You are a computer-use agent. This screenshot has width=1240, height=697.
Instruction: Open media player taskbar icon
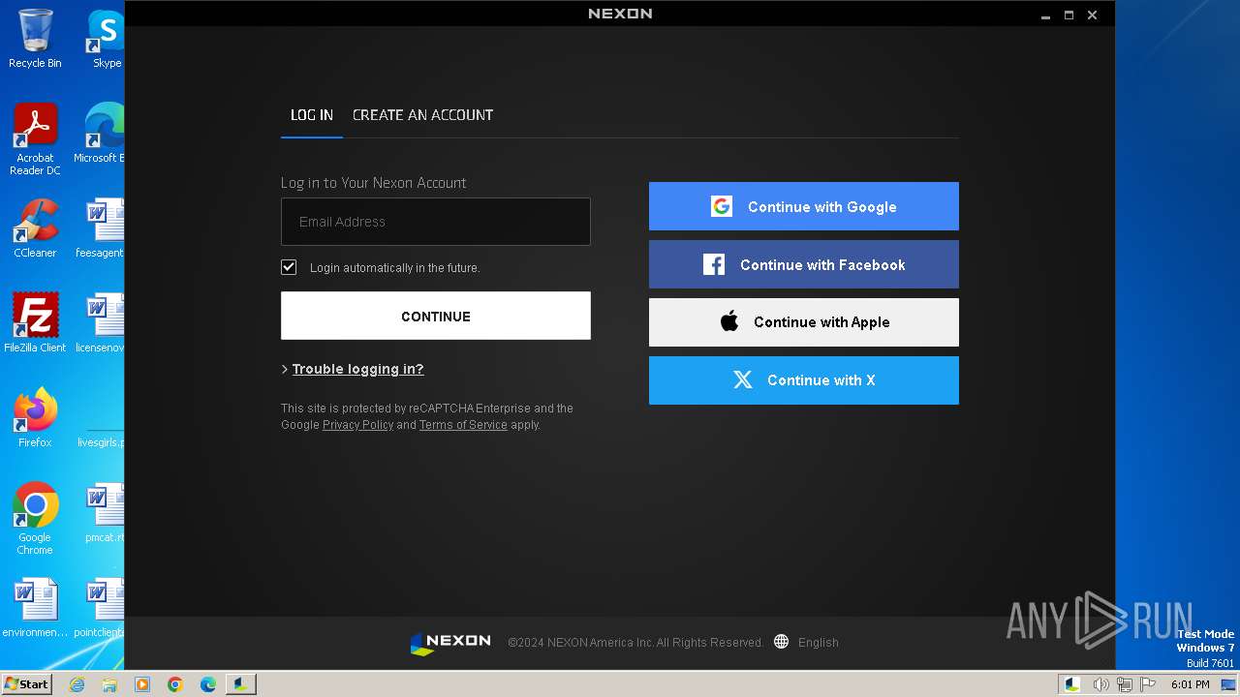(142, 684)
